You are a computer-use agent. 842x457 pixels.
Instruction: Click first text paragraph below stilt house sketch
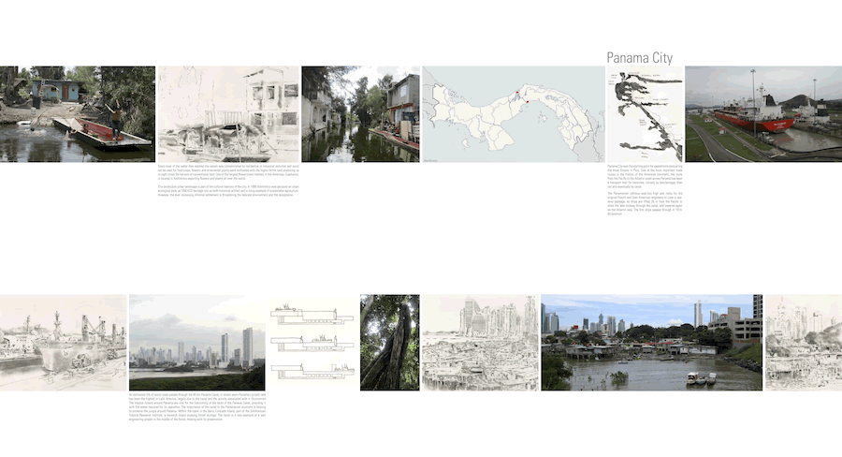[227, 173]
